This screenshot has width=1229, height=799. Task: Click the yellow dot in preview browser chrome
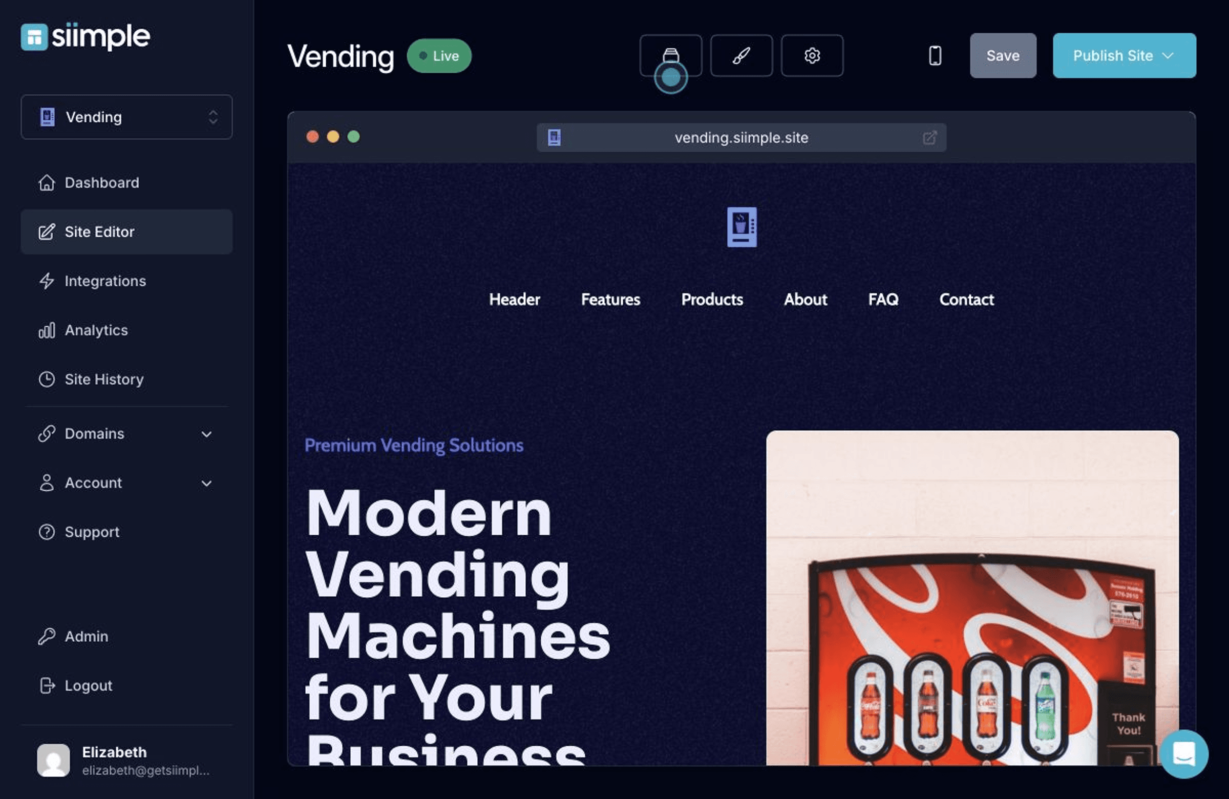click(x=333, y=136)
